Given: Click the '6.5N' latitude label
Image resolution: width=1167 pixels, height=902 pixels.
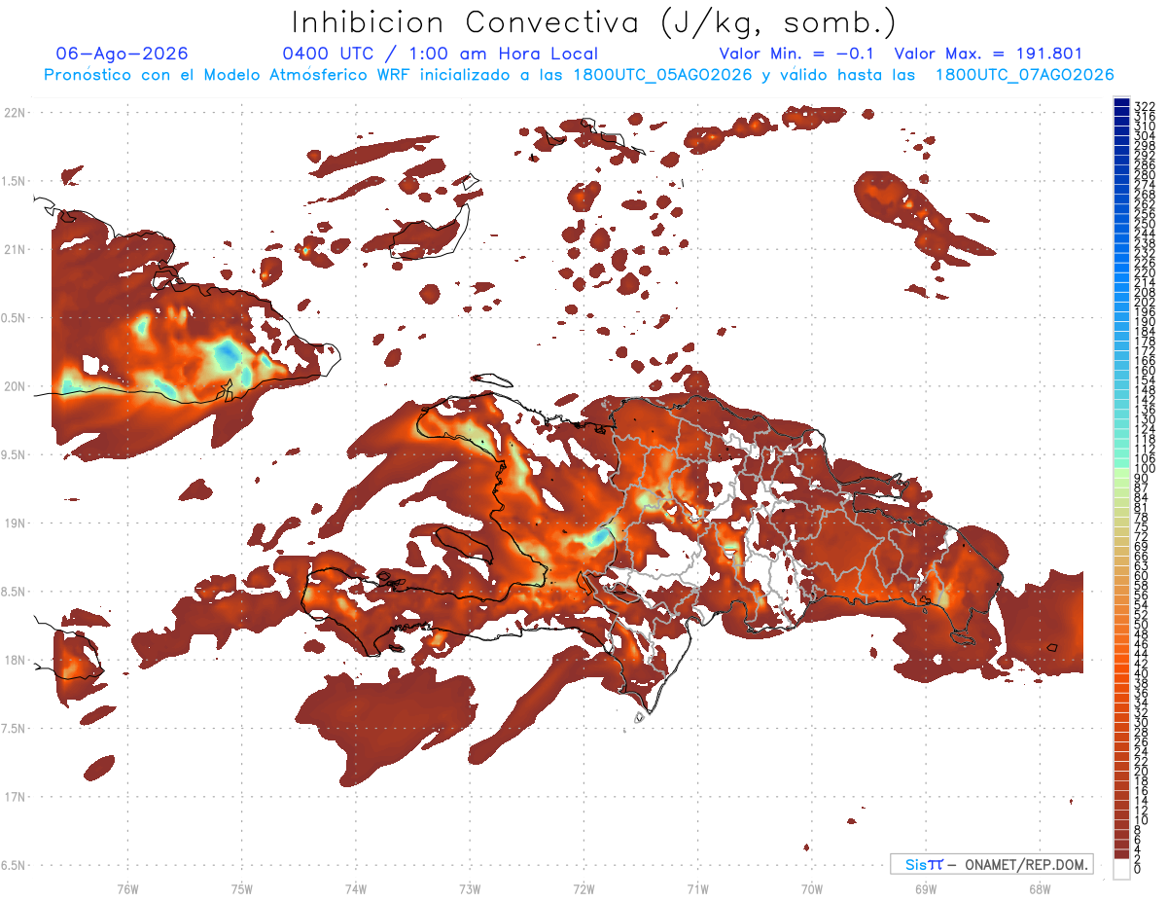Looking at the screenshot, I should point(15,864).
